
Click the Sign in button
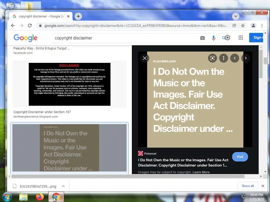click(x=256, y=37)
